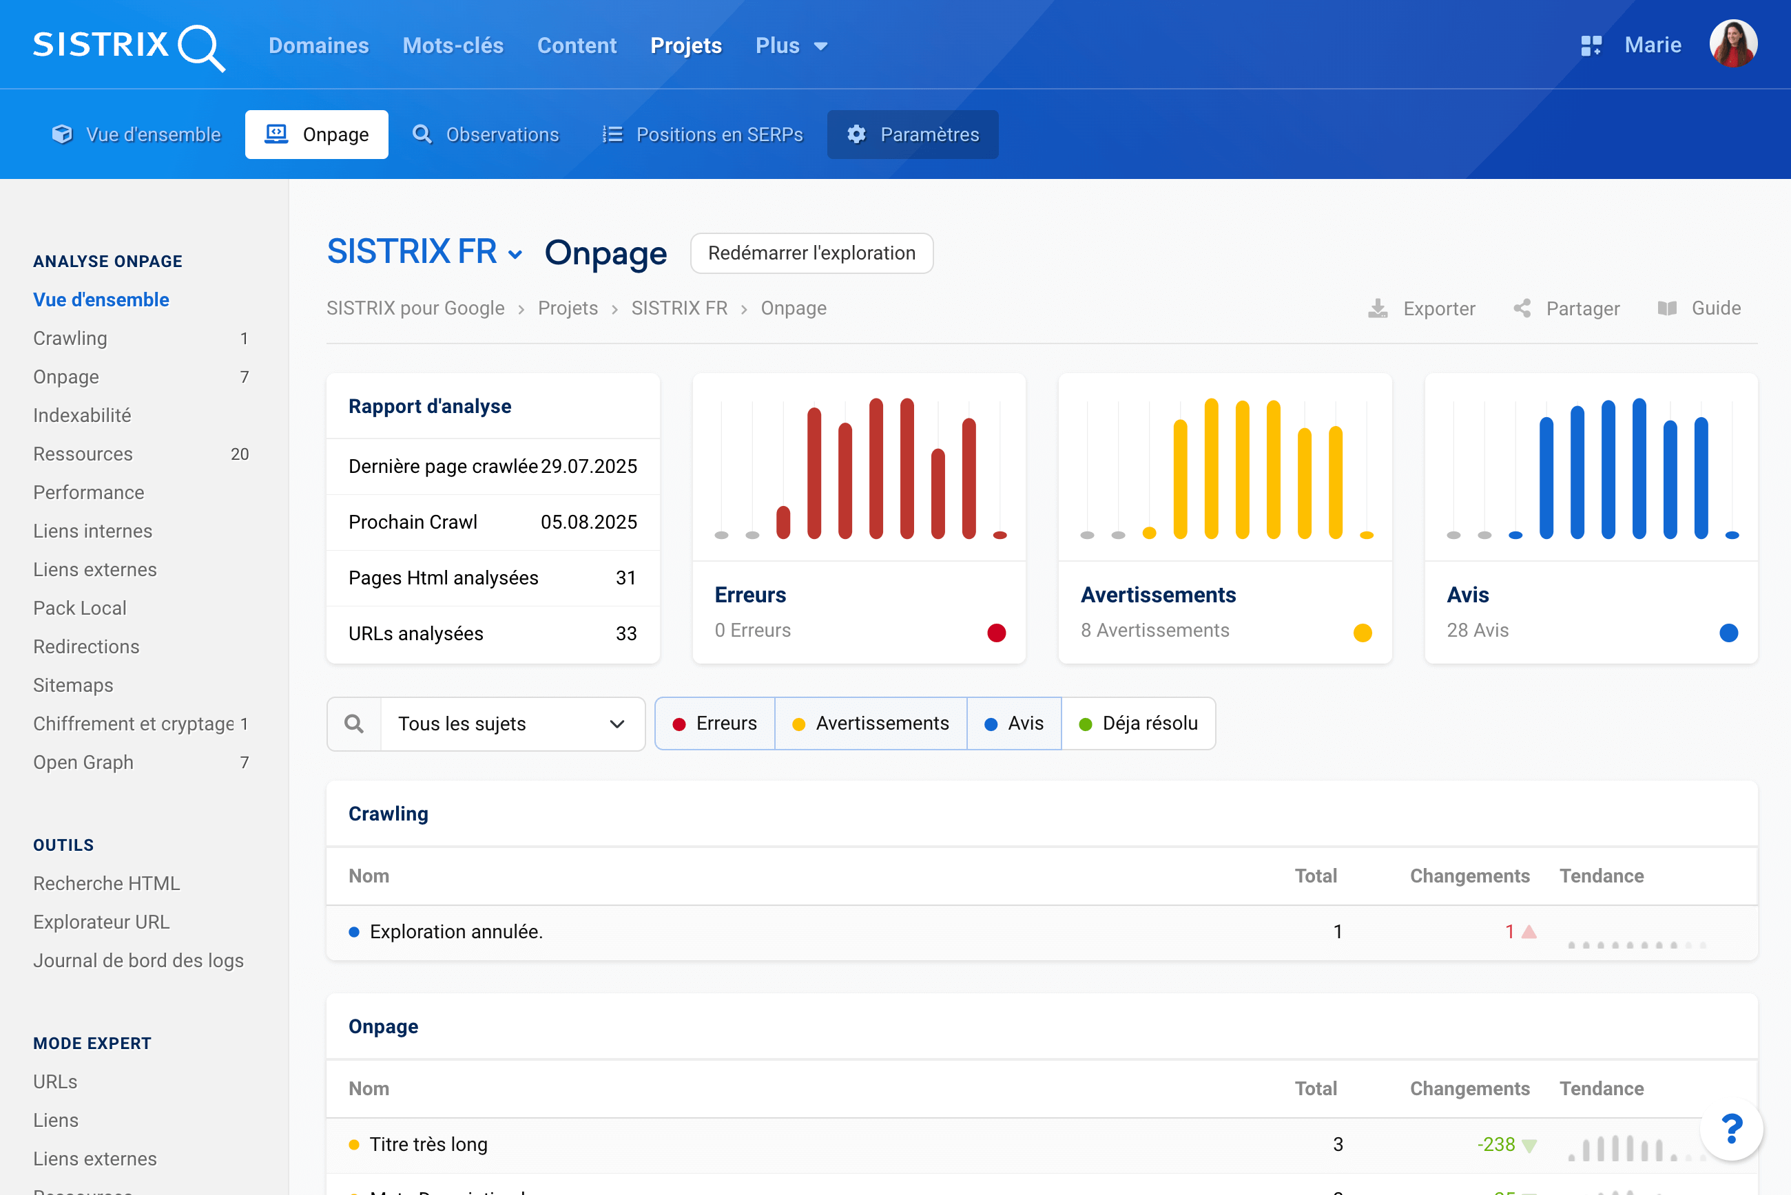The width and height of the screenshot is (1791, 1195).
Task: Click the Partager share icon
Action: tap(1522, 308)
